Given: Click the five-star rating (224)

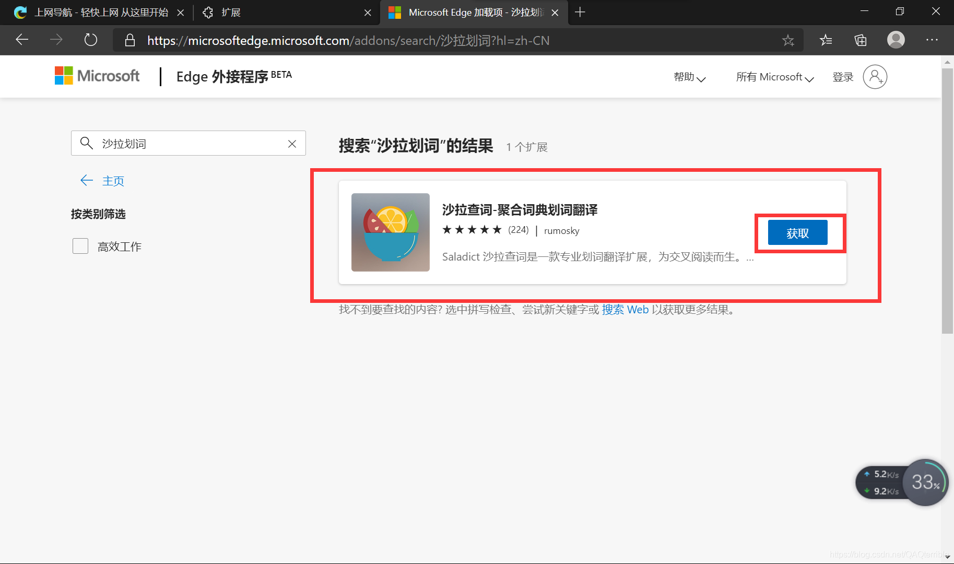Looking at the screenshot, I should point(485,230).
